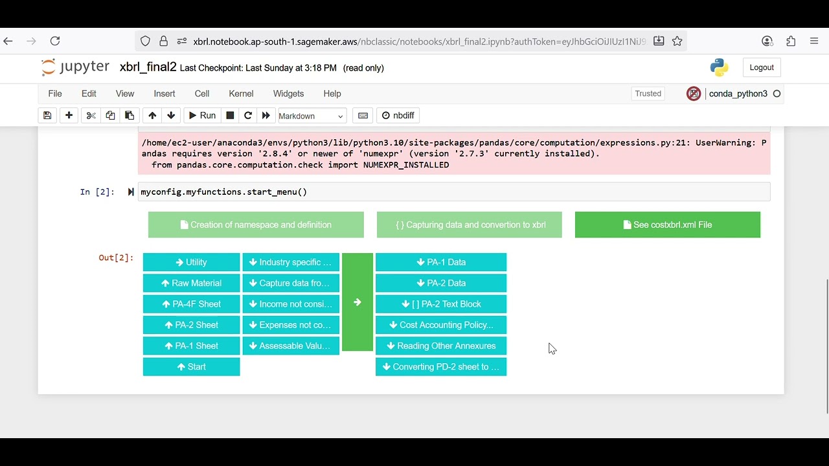Viewport: 829px width, 466px height.
Task: Open the Cell menu
Action: pyautogui.click(x=202, y=94)
